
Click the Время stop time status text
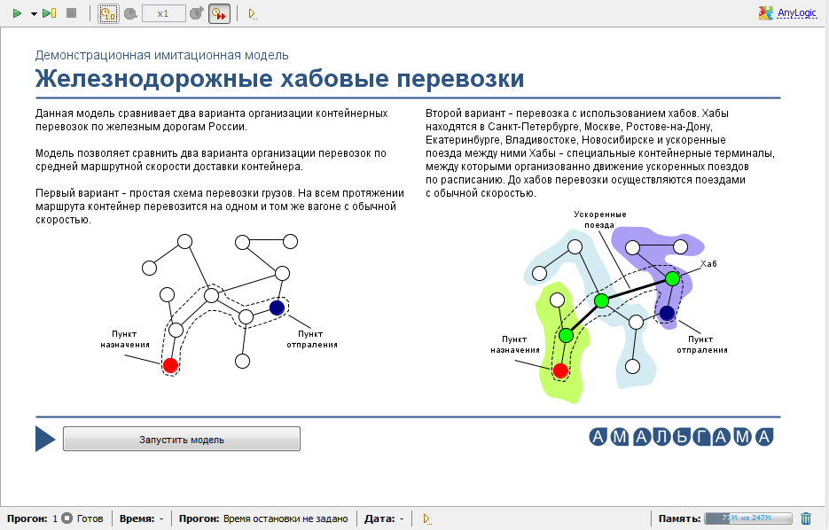point(285,518)
